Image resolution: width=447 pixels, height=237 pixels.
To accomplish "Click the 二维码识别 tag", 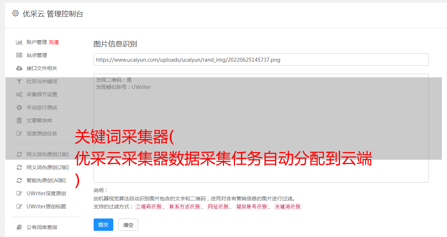I will (148, 207).
